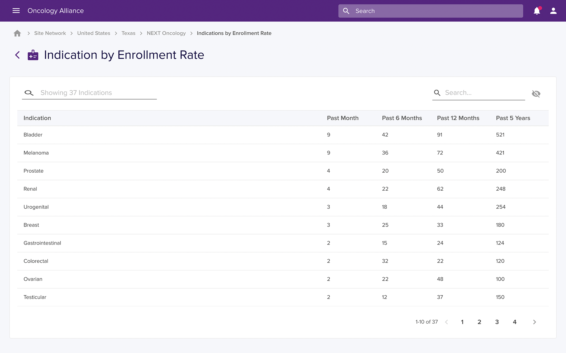Open Texas breadcrumb
The height and width of the screenshot is (353, 566).
129,33
